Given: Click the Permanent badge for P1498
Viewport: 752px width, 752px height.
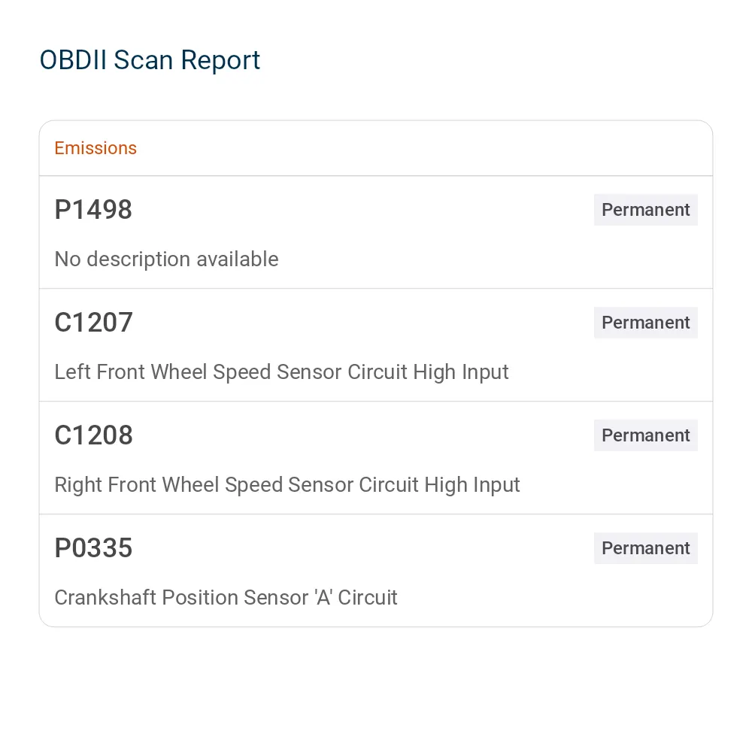Looking at the screenshot, I should click(x=645, y=210).
